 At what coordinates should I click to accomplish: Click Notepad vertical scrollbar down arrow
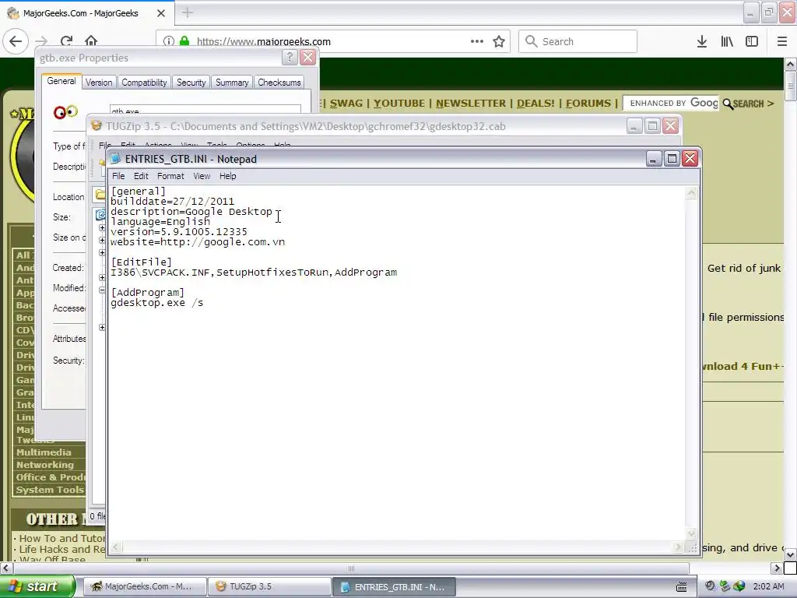[691, 533]
